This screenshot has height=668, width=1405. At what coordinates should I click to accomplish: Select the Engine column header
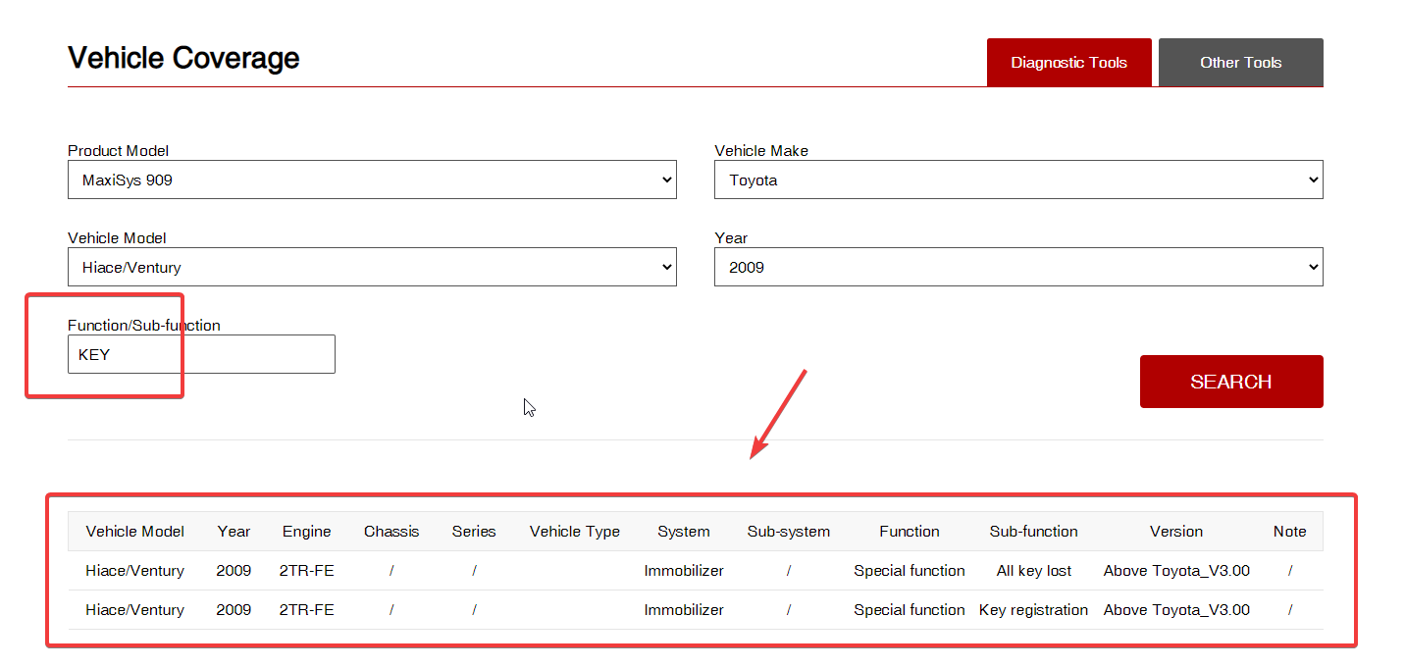click(x=306, y=532)
